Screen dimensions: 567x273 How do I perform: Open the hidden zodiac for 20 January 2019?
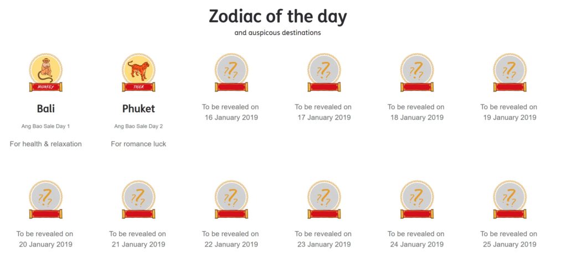click(45, 199)
